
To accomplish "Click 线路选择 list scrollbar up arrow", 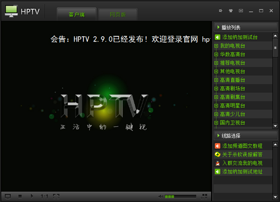I will tap(275, 144).
